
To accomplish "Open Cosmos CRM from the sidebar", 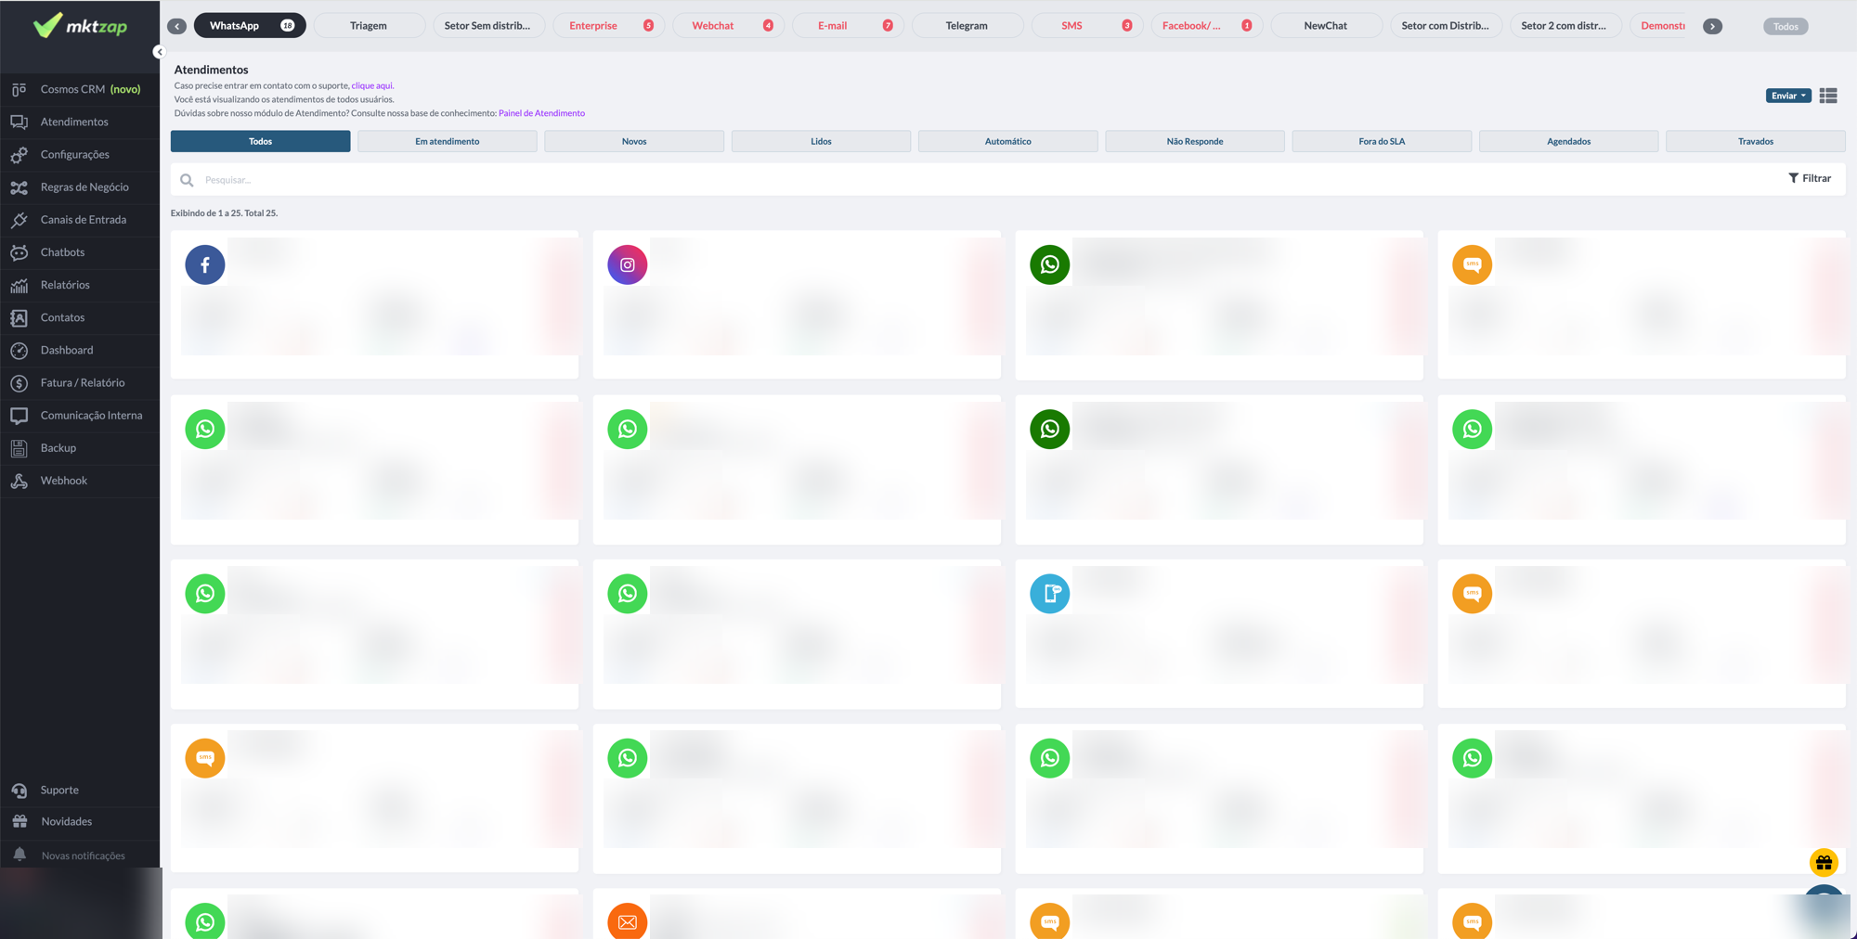I will [80, 89].
